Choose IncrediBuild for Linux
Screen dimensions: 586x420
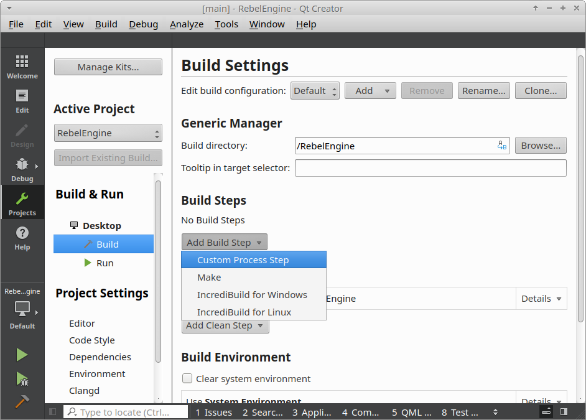pyautogui.click(x=254, y=312)
